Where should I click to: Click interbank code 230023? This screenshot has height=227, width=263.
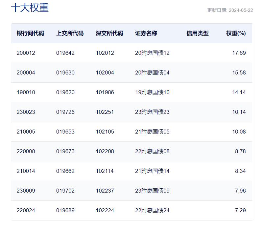(26, 112)
